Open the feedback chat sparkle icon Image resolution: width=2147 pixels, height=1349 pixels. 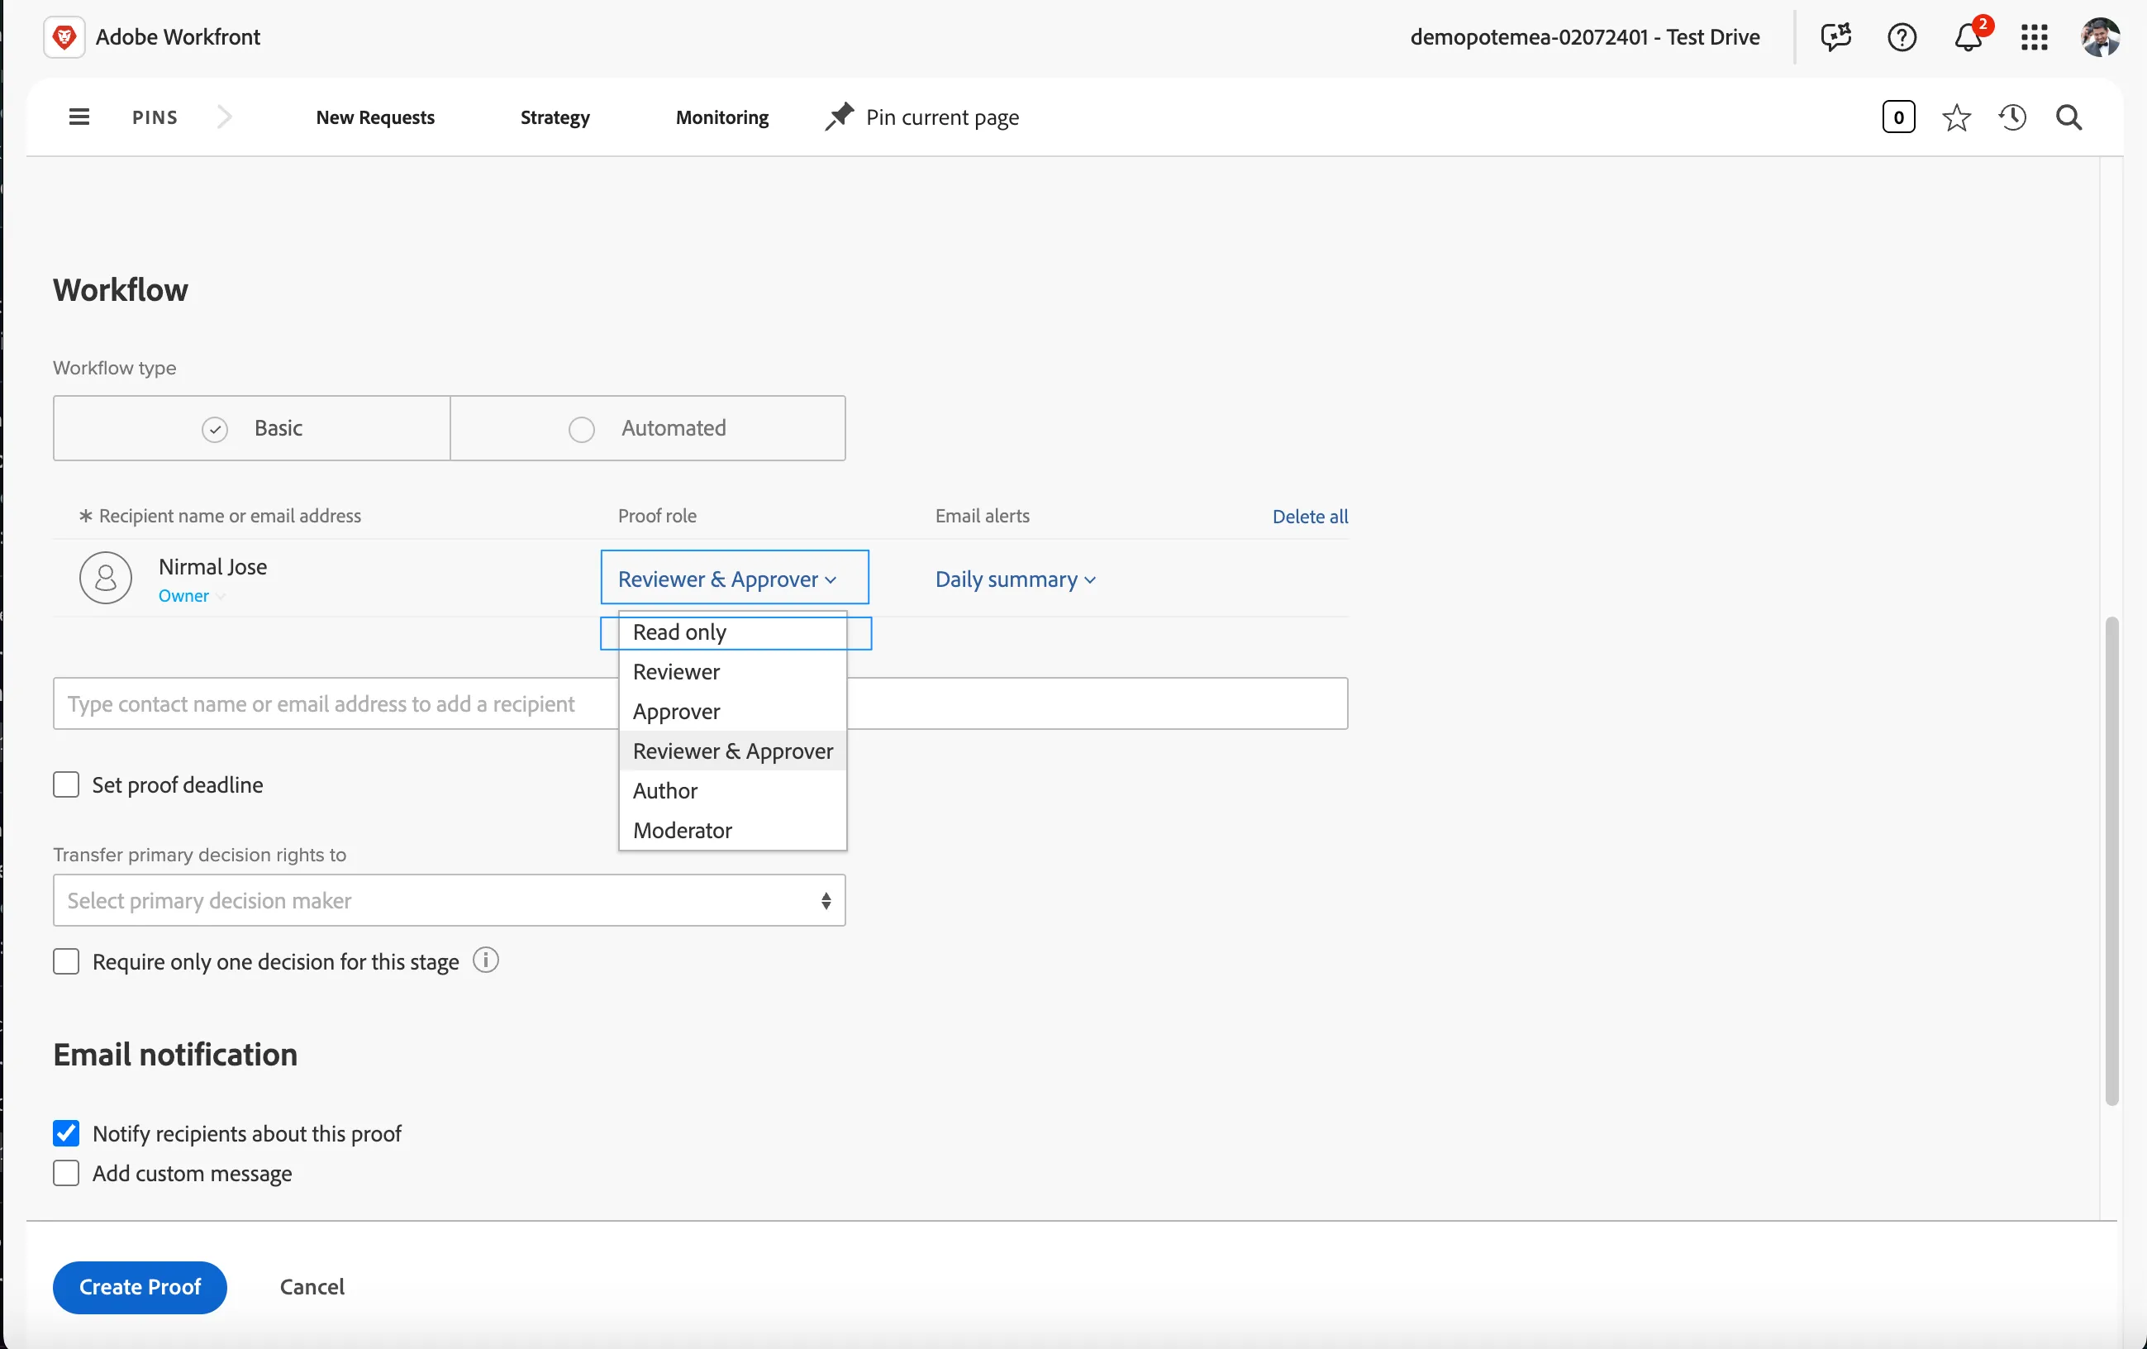click(1835, 36)
